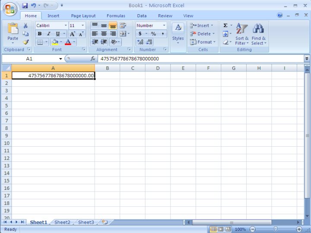Apply Percent Style formatting
Viewport: 311px width, 233px height.
153,34
